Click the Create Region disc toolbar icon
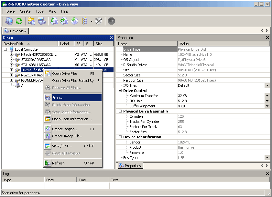This screenshot has width=272, height=197. (74, 21)
